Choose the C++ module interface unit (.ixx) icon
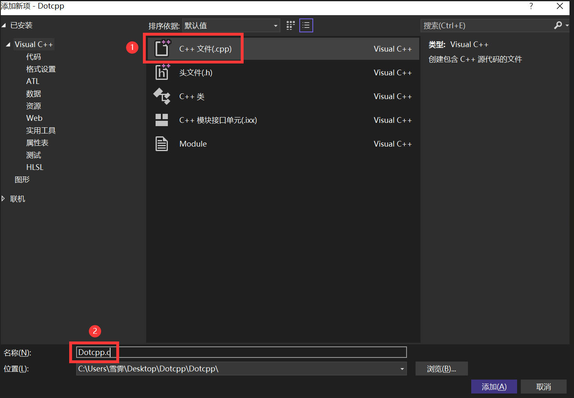 (162, 120)
